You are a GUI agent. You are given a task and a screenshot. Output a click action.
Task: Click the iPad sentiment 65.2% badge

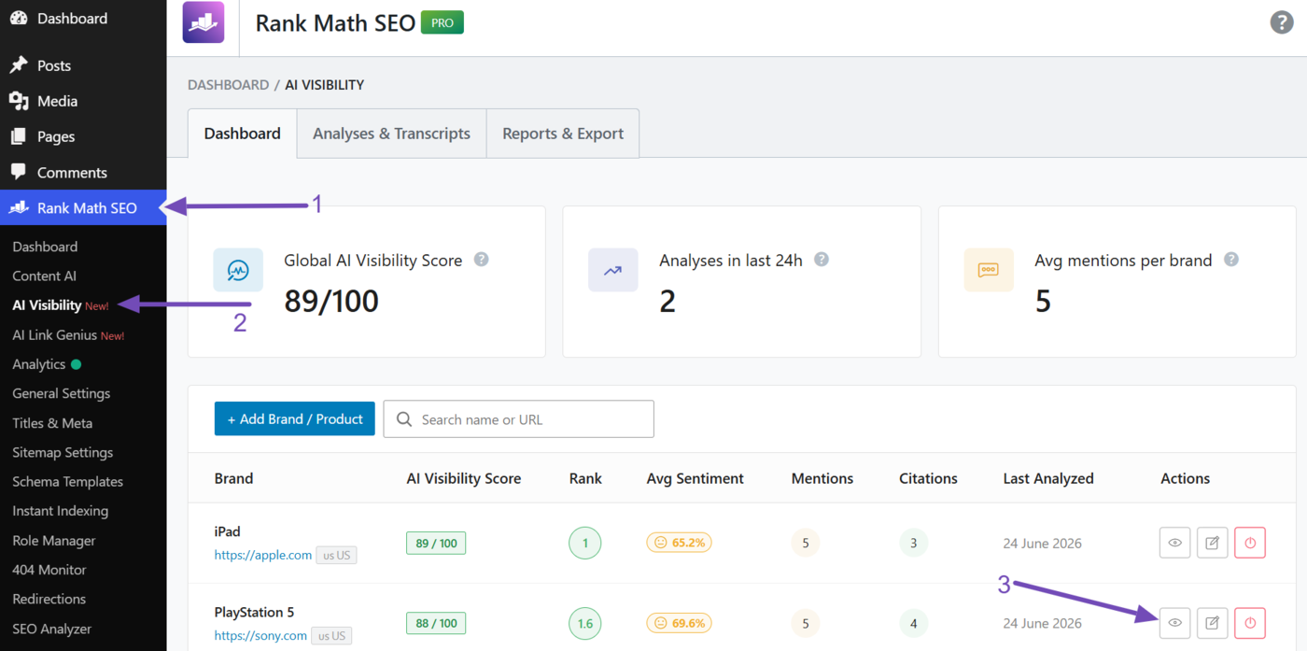680,542
